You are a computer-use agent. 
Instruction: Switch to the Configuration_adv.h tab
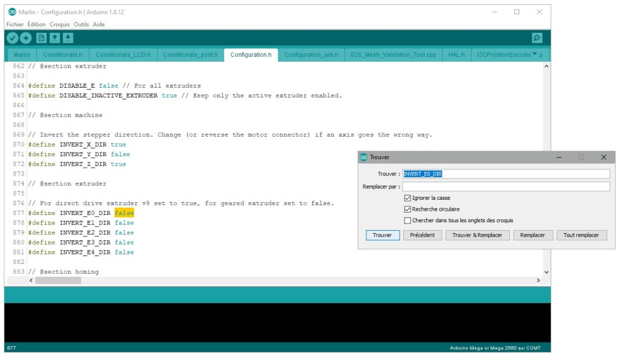[x=311, y=54]
